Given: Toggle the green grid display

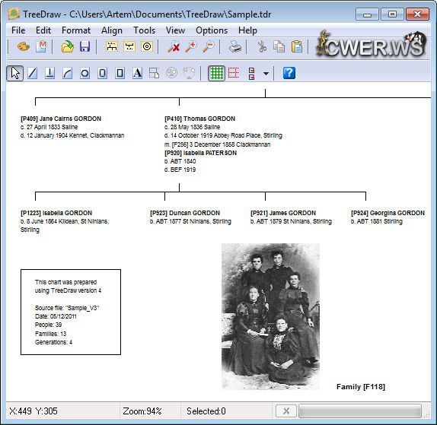Looking at the screenshot, I should pos(216,73).
